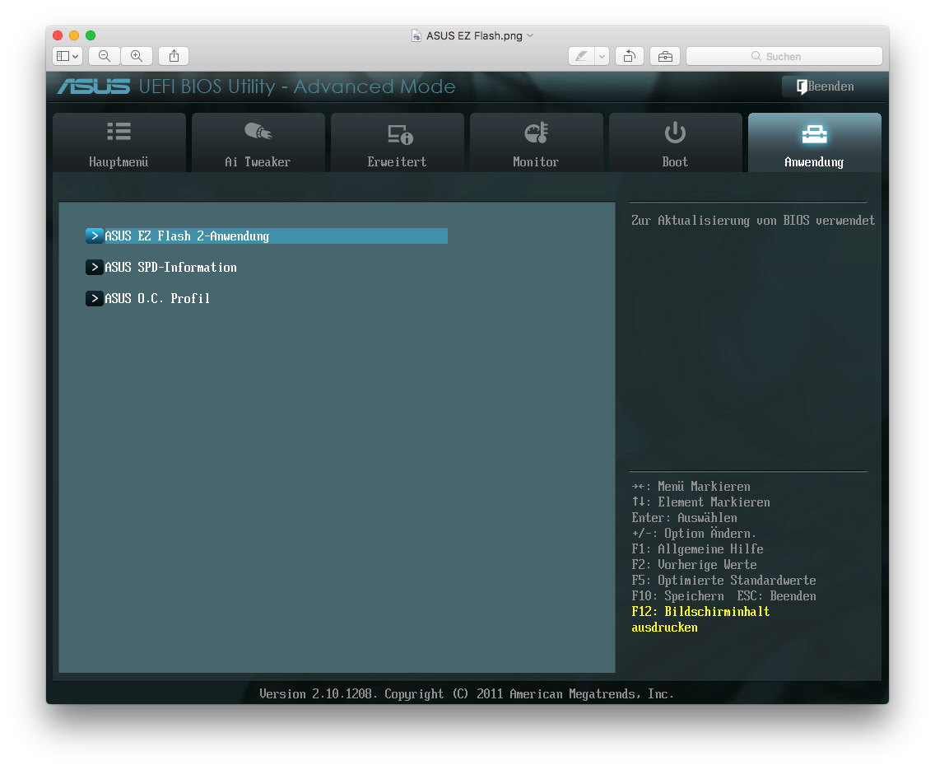
Task: Click the power icon on Boot tab
Action: pos(675,133)
